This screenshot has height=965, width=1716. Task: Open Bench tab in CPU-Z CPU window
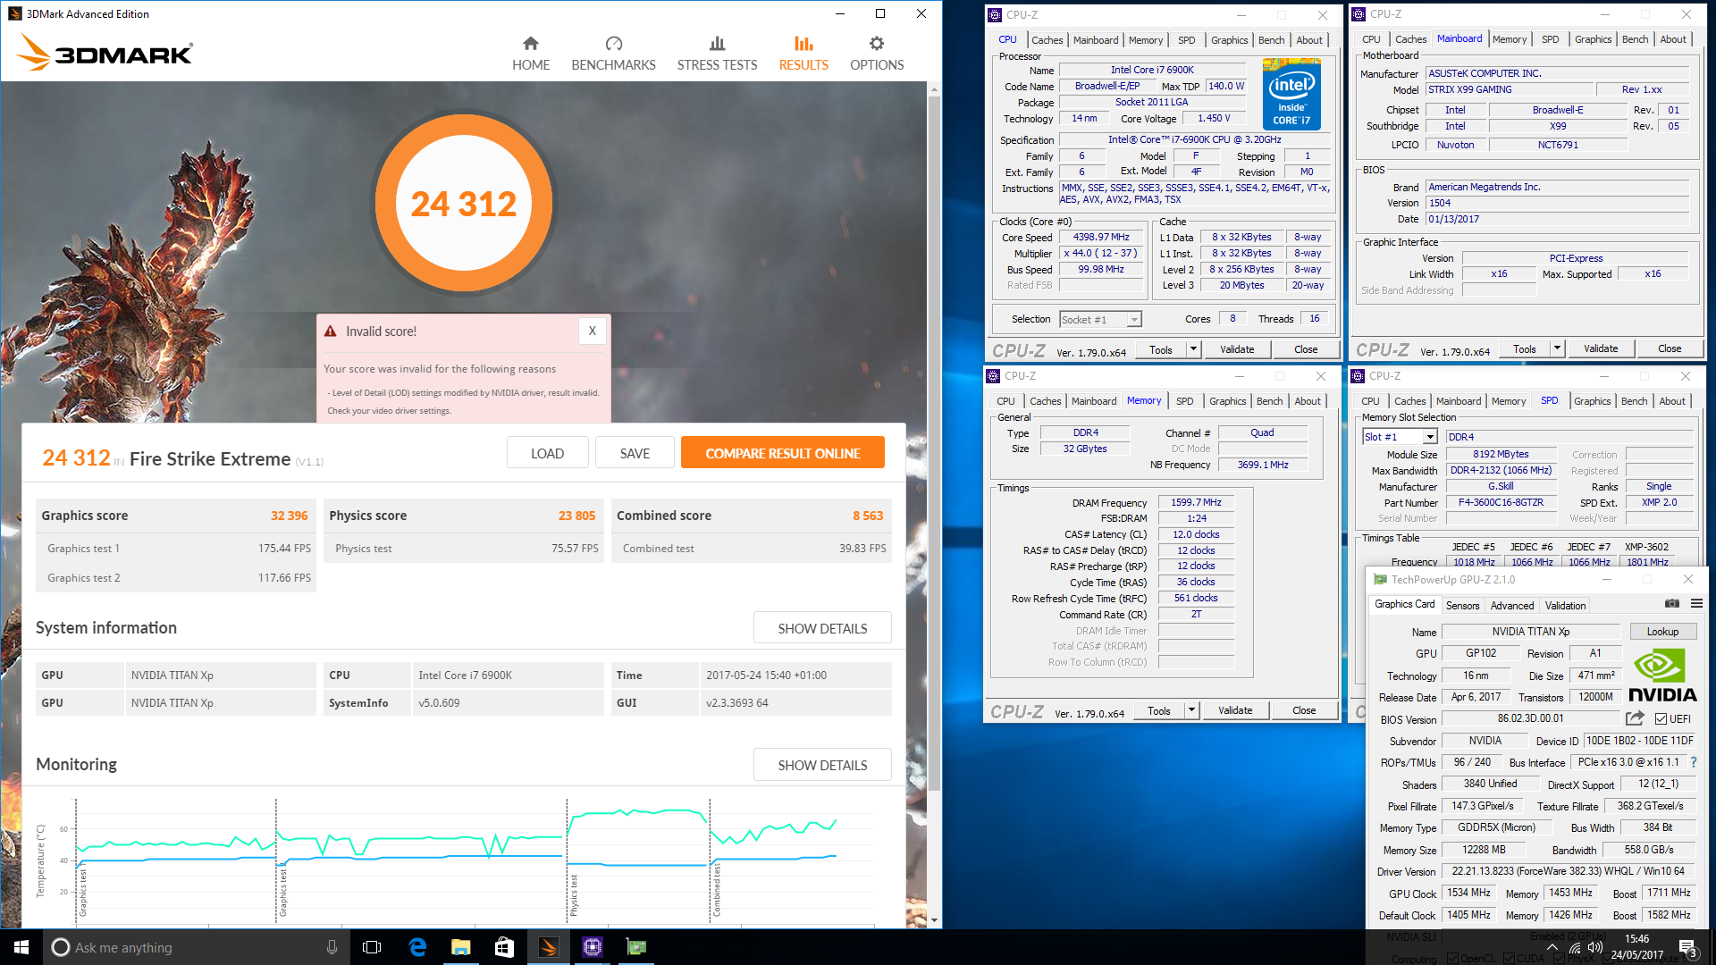(x=1271, y=40)
